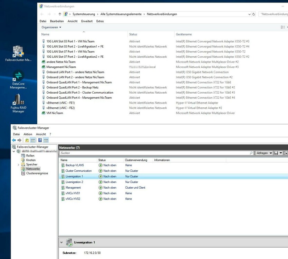Open the Aktion menu in Failovercluster-Manager

coord(28,134)
